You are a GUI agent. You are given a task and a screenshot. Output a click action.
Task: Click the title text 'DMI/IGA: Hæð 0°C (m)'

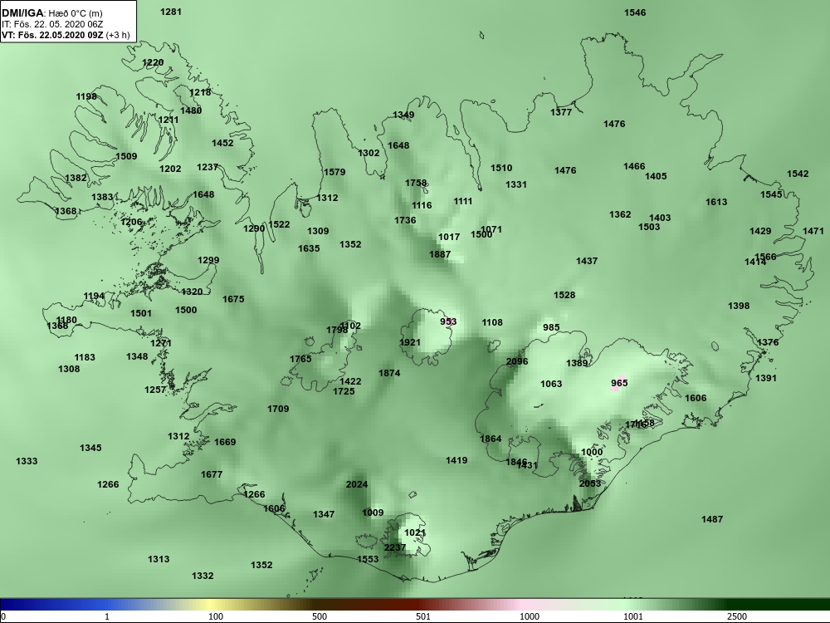pos(51,13)
